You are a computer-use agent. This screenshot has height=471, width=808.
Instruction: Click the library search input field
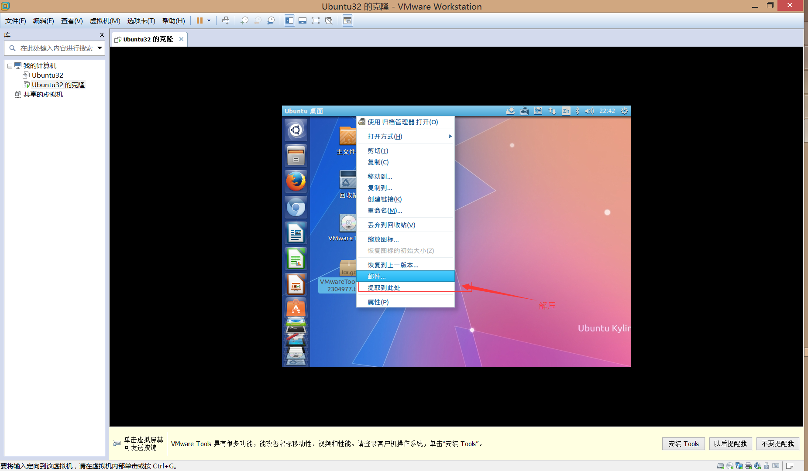pos(54,48)
